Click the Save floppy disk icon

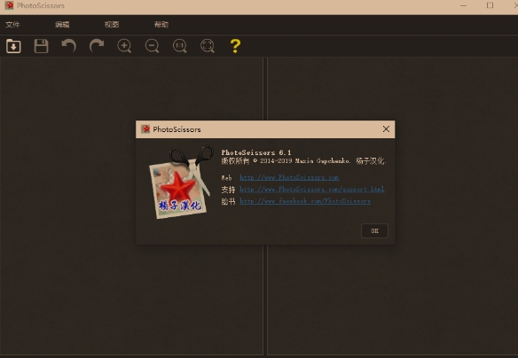[42, 46]
